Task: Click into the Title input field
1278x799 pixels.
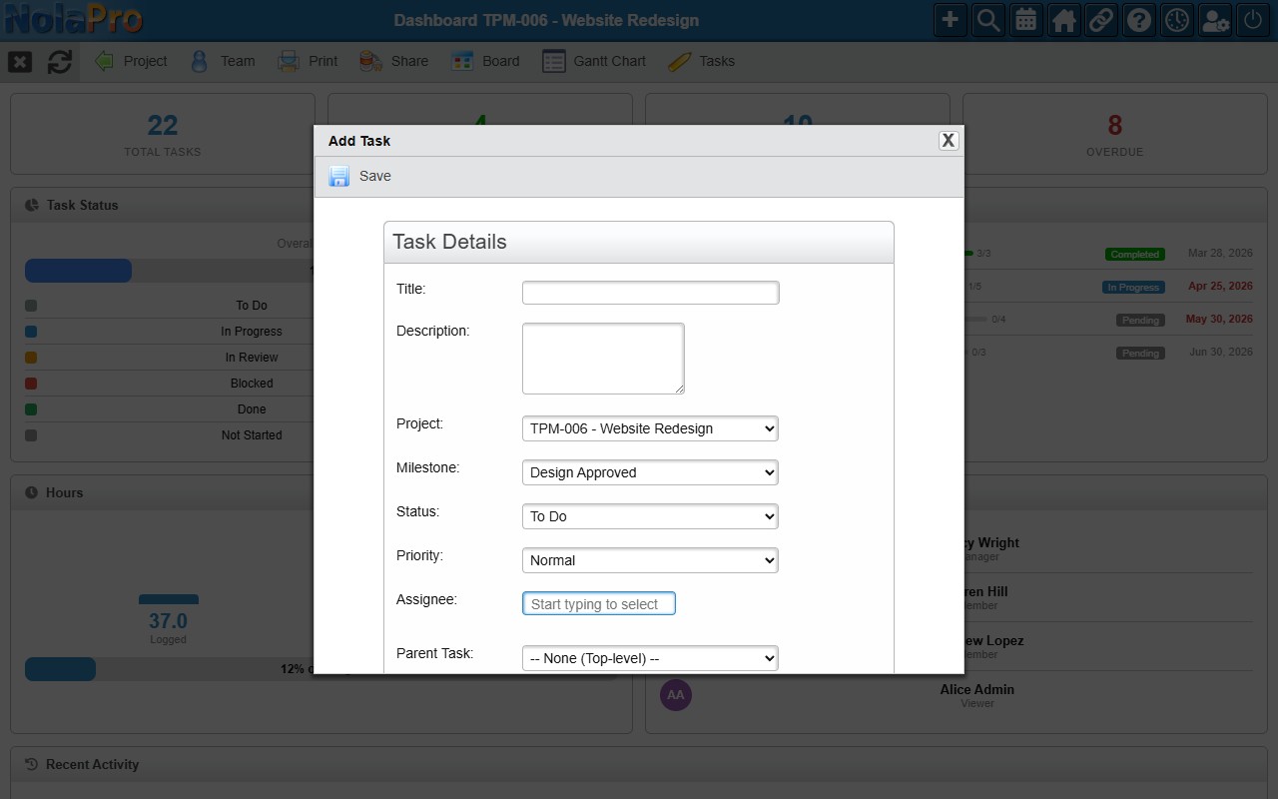Action: tap(650, 293)
